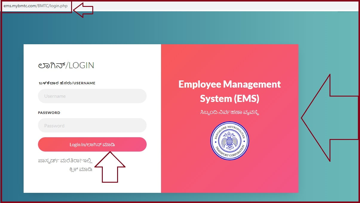The image size is (360, 203).
Task: Click the Kannada subtitle under the EMS heading
Action: click(229, 113)
